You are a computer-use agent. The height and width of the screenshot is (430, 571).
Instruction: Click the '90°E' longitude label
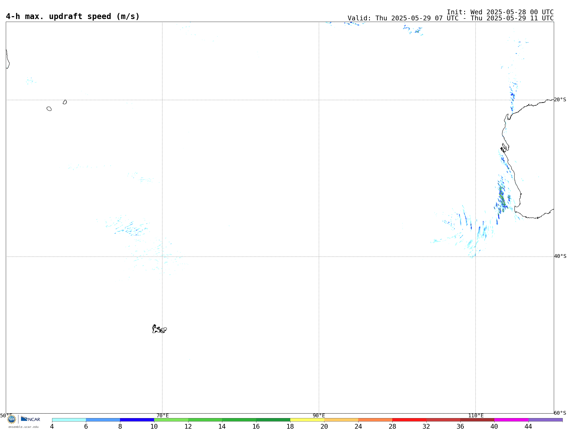[319, 416]
